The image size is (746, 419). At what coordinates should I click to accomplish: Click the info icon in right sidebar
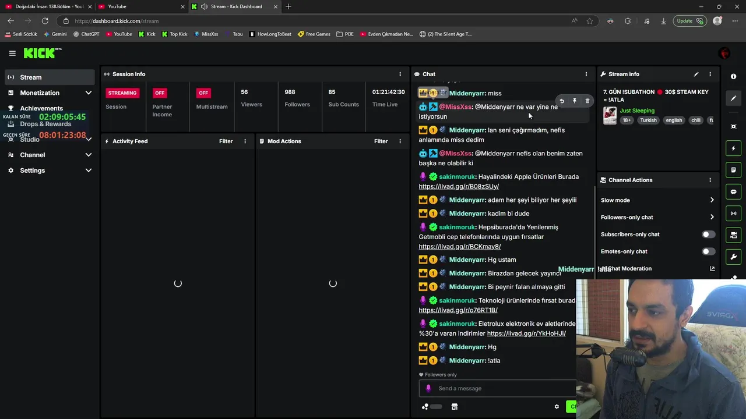point(733,76)
